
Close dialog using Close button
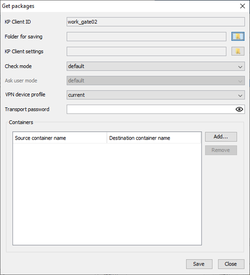pos(231,264)
